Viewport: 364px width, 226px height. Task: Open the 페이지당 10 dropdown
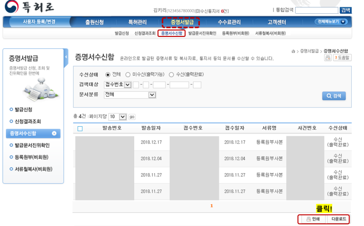click(x=117, y=117)
